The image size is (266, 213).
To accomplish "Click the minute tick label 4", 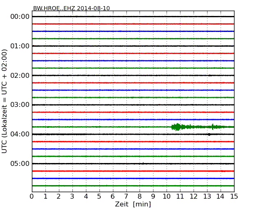I will (86, 197).
